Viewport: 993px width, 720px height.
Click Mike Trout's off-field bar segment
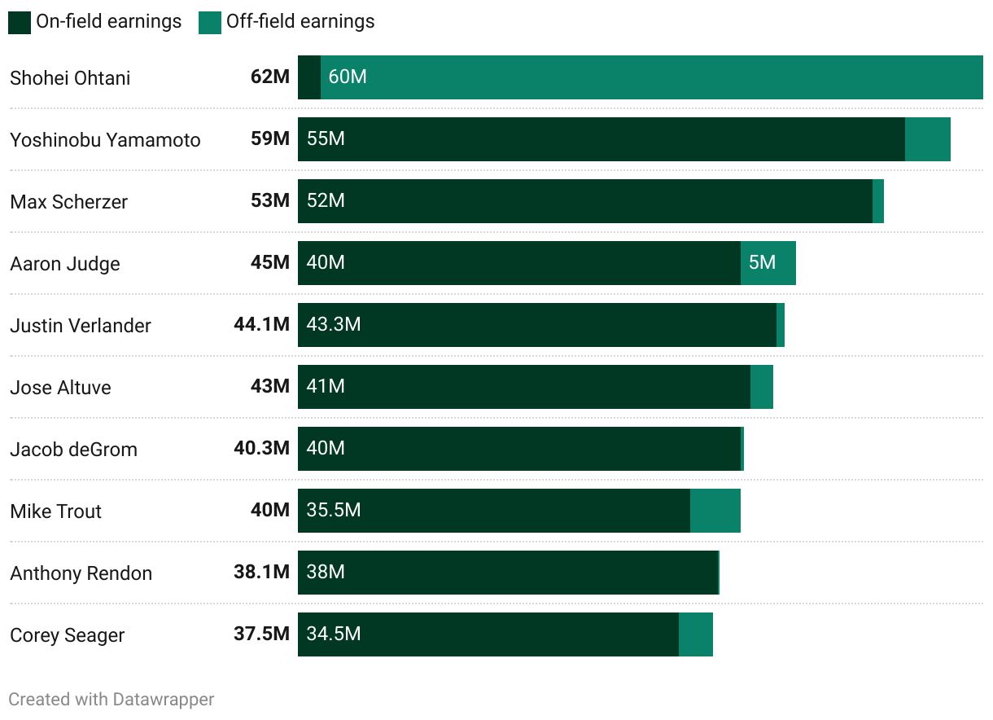tap(715, 511)
